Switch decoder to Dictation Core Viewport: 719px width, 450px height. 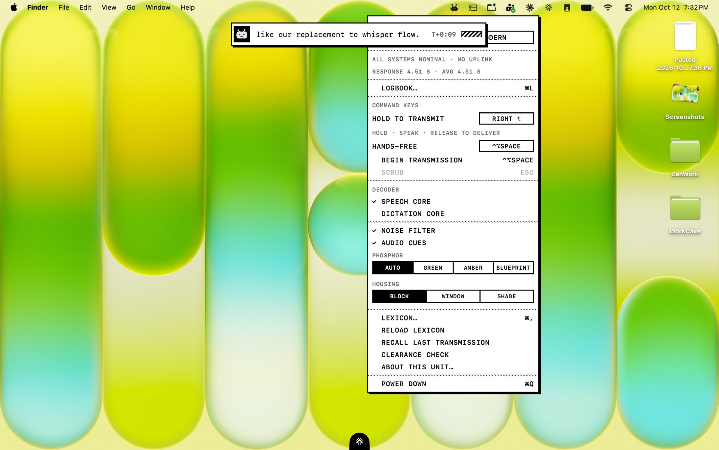(453, 214)
